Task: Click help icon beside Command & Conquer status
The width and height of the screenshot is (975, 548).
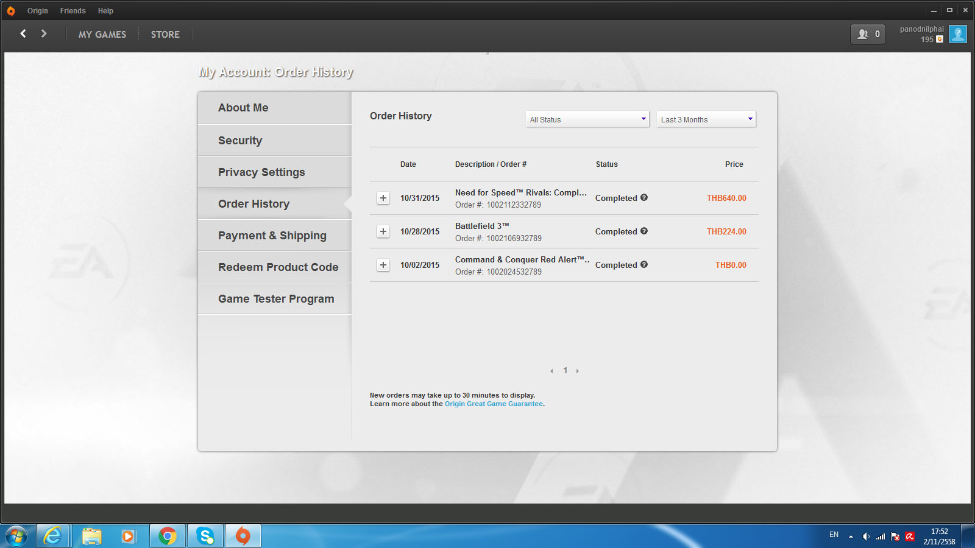Action: tap(644, 264)
